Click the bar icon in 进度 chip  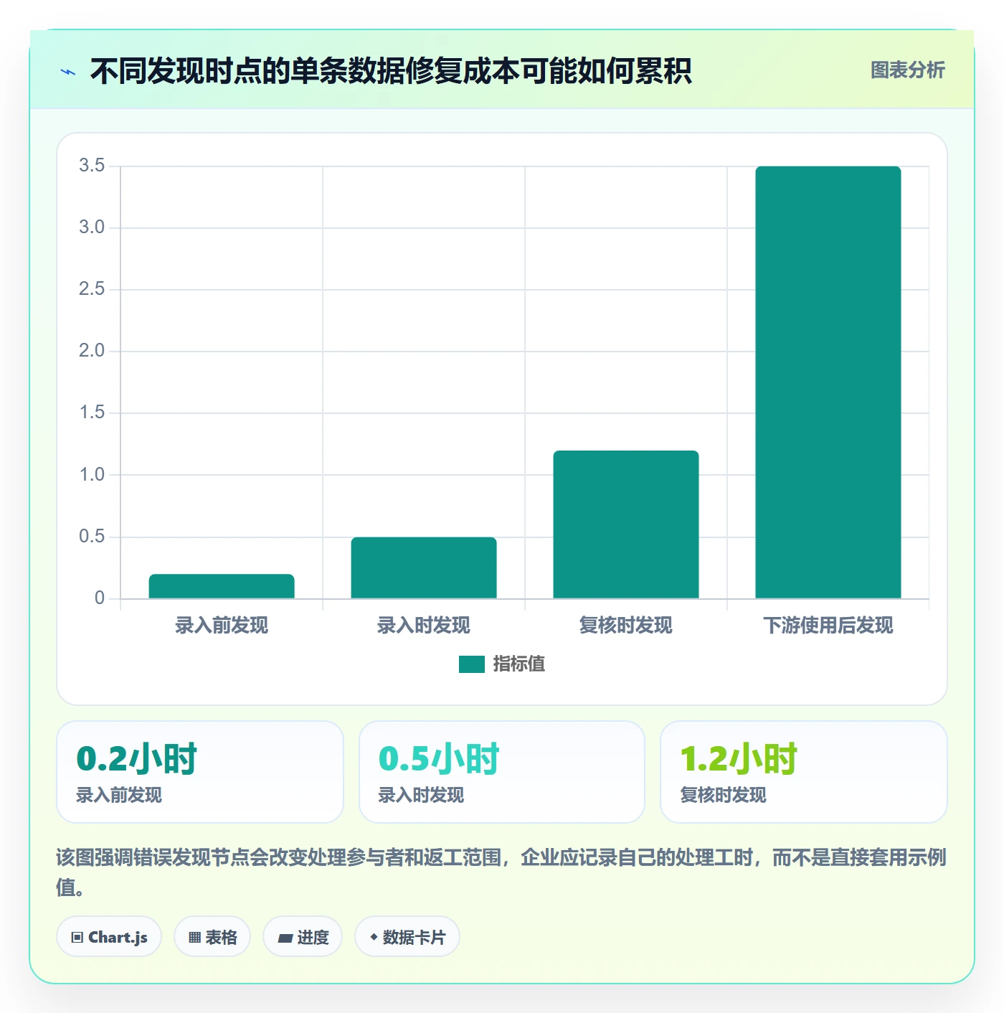(285, 938)
